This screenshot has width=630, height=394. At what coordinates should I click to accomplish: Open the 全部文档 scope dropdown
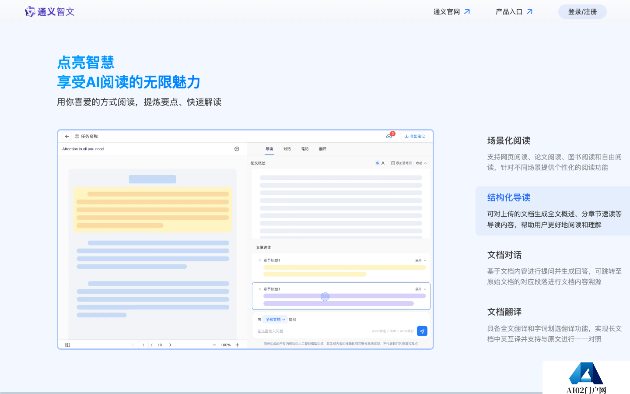[275, 320]
